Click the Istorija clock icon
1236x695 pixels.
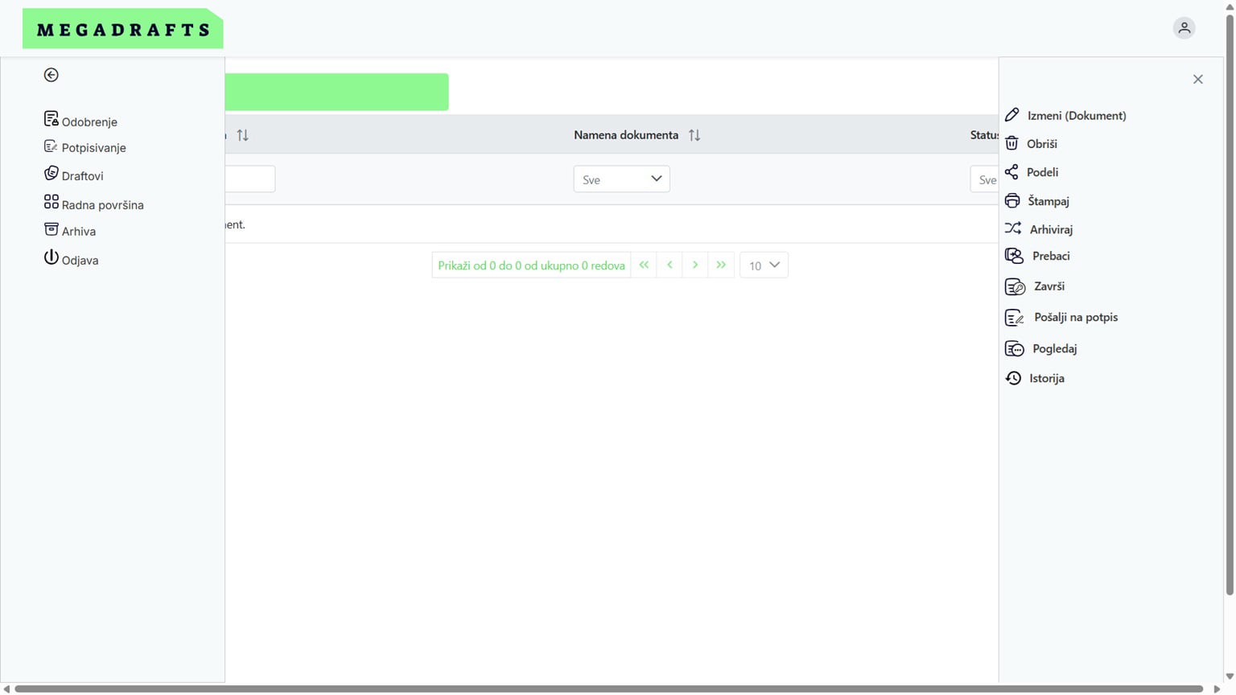click(x=1013, y=378)
